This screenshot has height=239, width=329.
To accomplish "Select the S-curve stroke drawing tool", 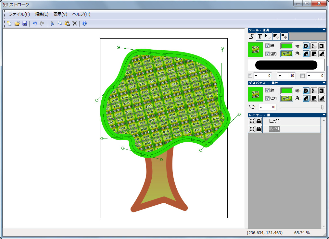I will 252,36.
